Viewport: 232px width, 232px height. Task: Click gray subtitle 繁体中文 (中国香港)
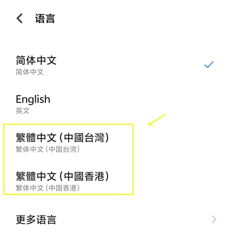pyautogui.click(x=48, y=188)
